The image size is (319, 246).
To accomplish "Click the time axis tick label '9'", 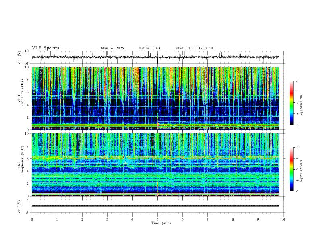I will pos(258,219).
